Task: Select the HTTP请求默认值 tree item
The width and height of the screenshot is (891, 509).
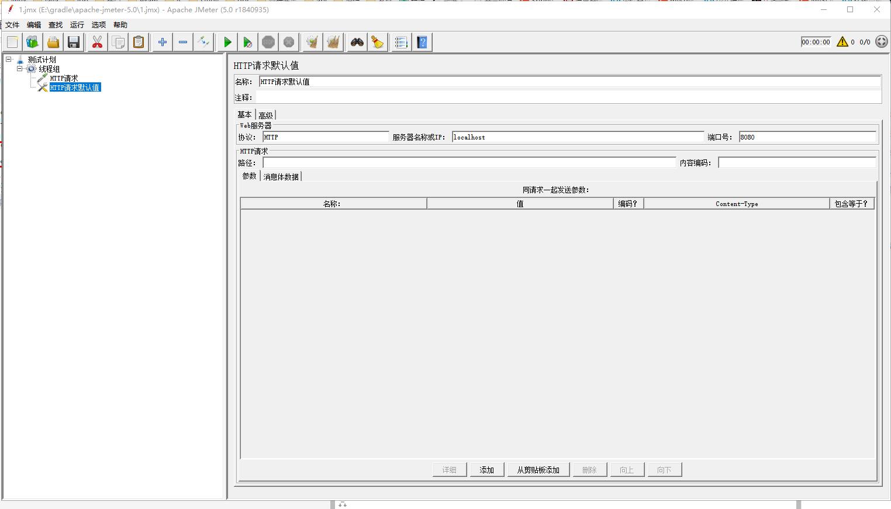Action: (x=75, y=88)
